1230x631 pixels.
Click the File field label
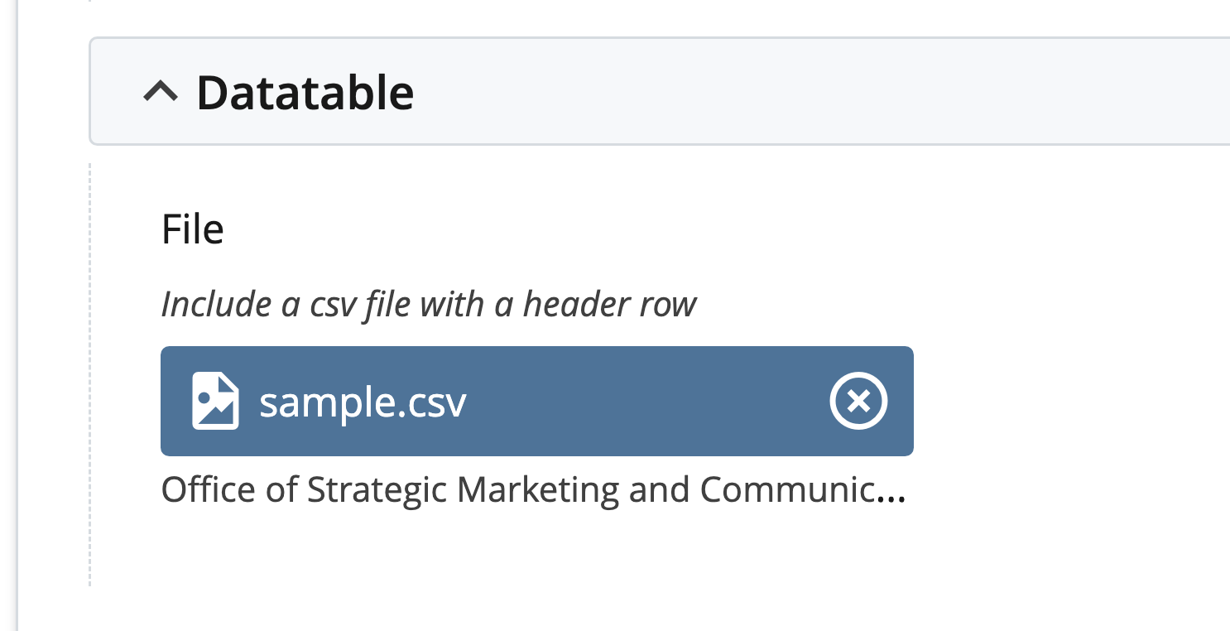(x=192, y=229)
